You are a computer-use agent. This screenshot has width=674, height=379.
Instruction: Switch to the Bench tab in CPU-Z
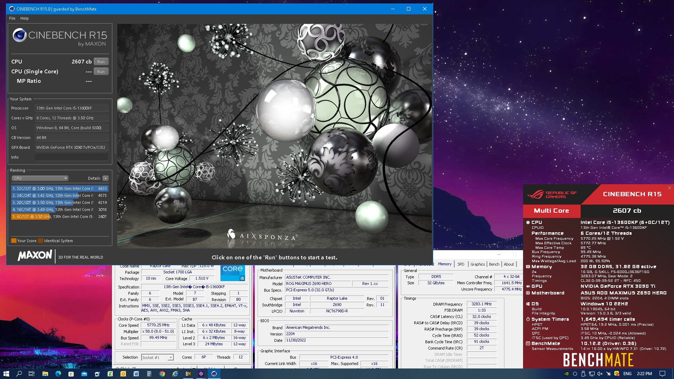pyautogui.click(x=494, y=264)
